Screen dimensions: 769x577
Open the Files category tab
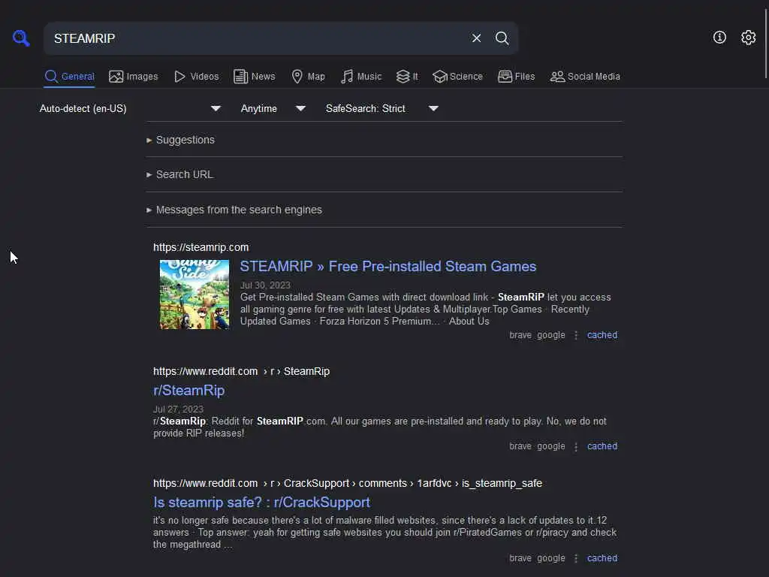517,77
